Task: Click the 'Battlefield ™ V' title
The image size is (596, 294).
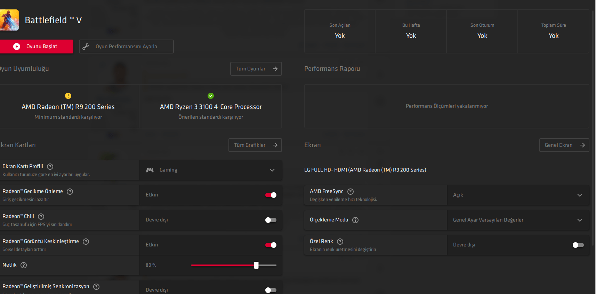Action: (53, 20)
